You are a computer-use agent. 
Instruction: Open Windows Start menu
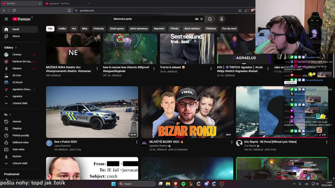113,184
